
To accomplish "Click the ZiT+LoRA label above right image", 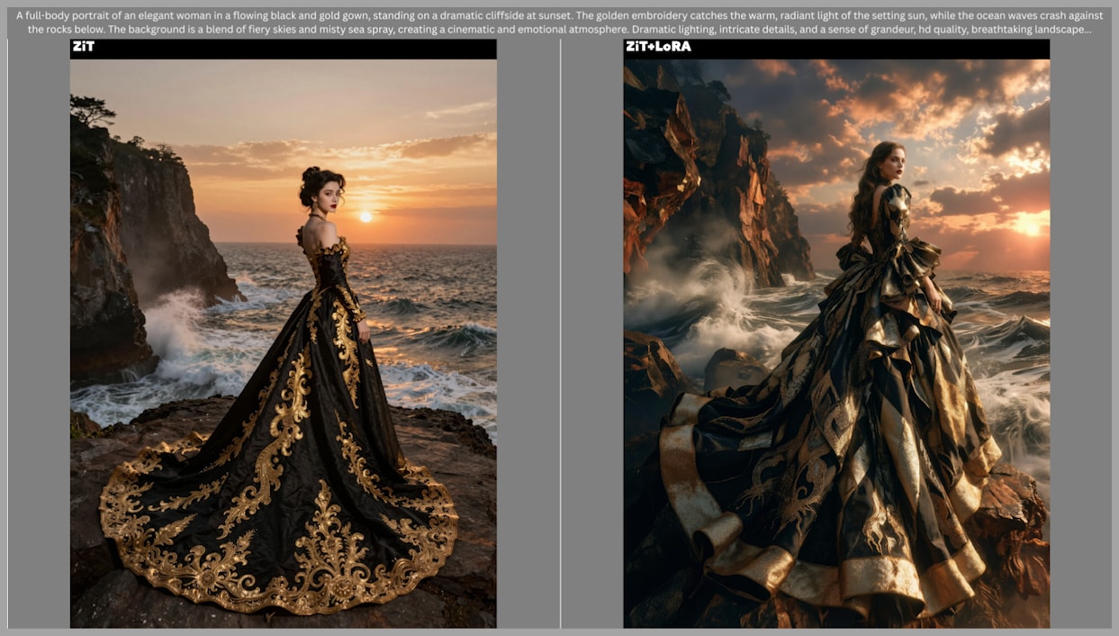I will click(x=658, y=46).
